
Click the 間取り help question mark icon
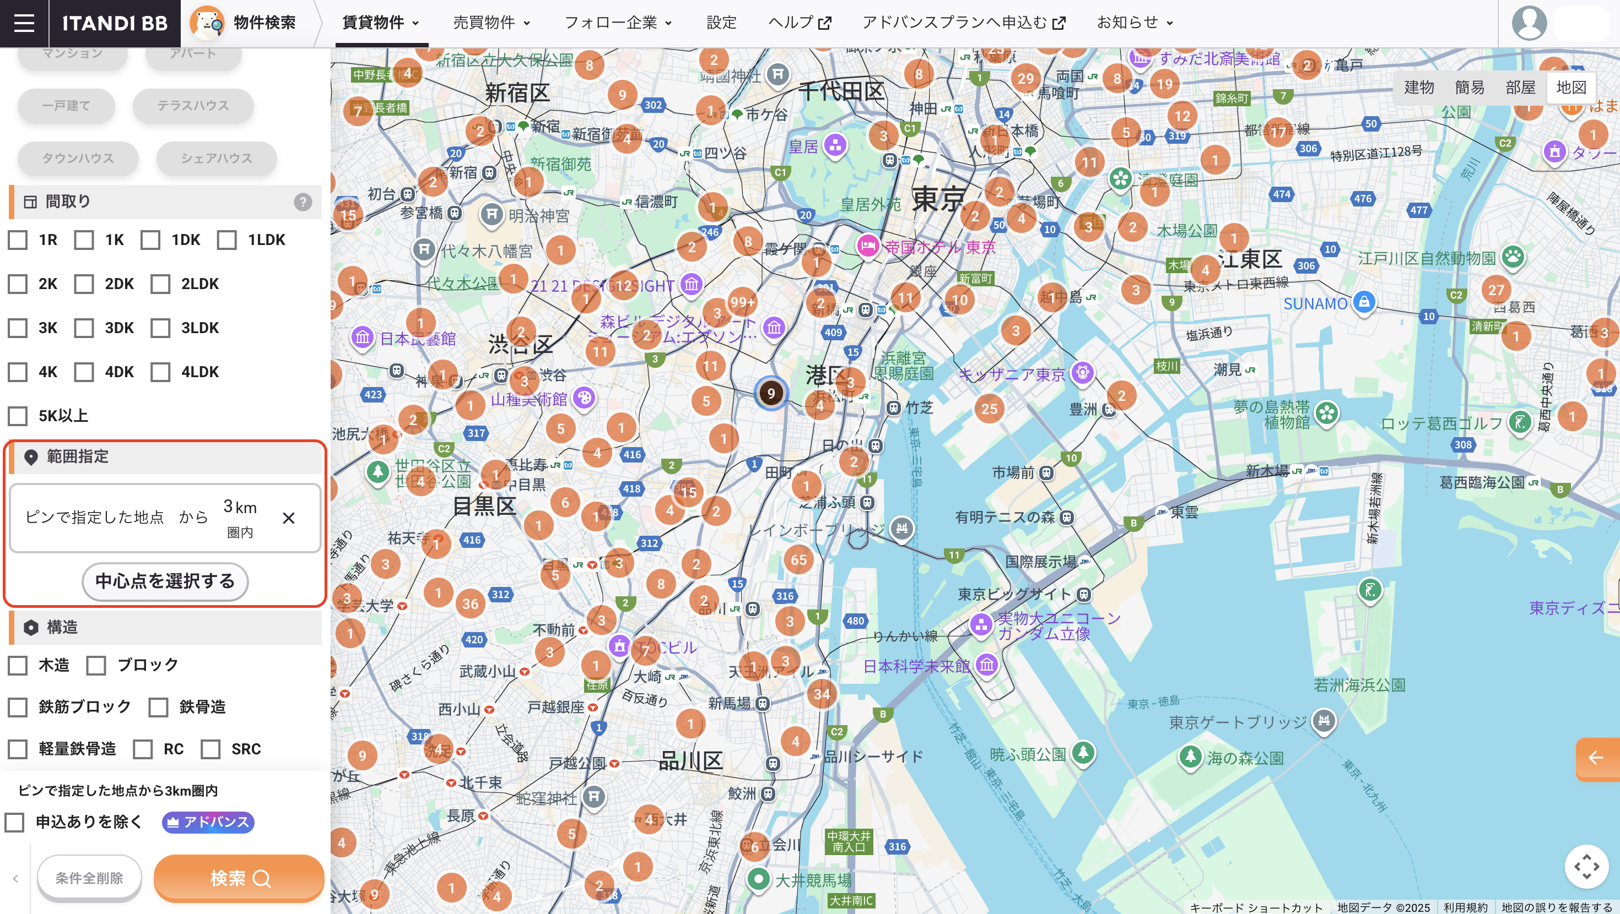pyautogui.click(x=303, y=202)
